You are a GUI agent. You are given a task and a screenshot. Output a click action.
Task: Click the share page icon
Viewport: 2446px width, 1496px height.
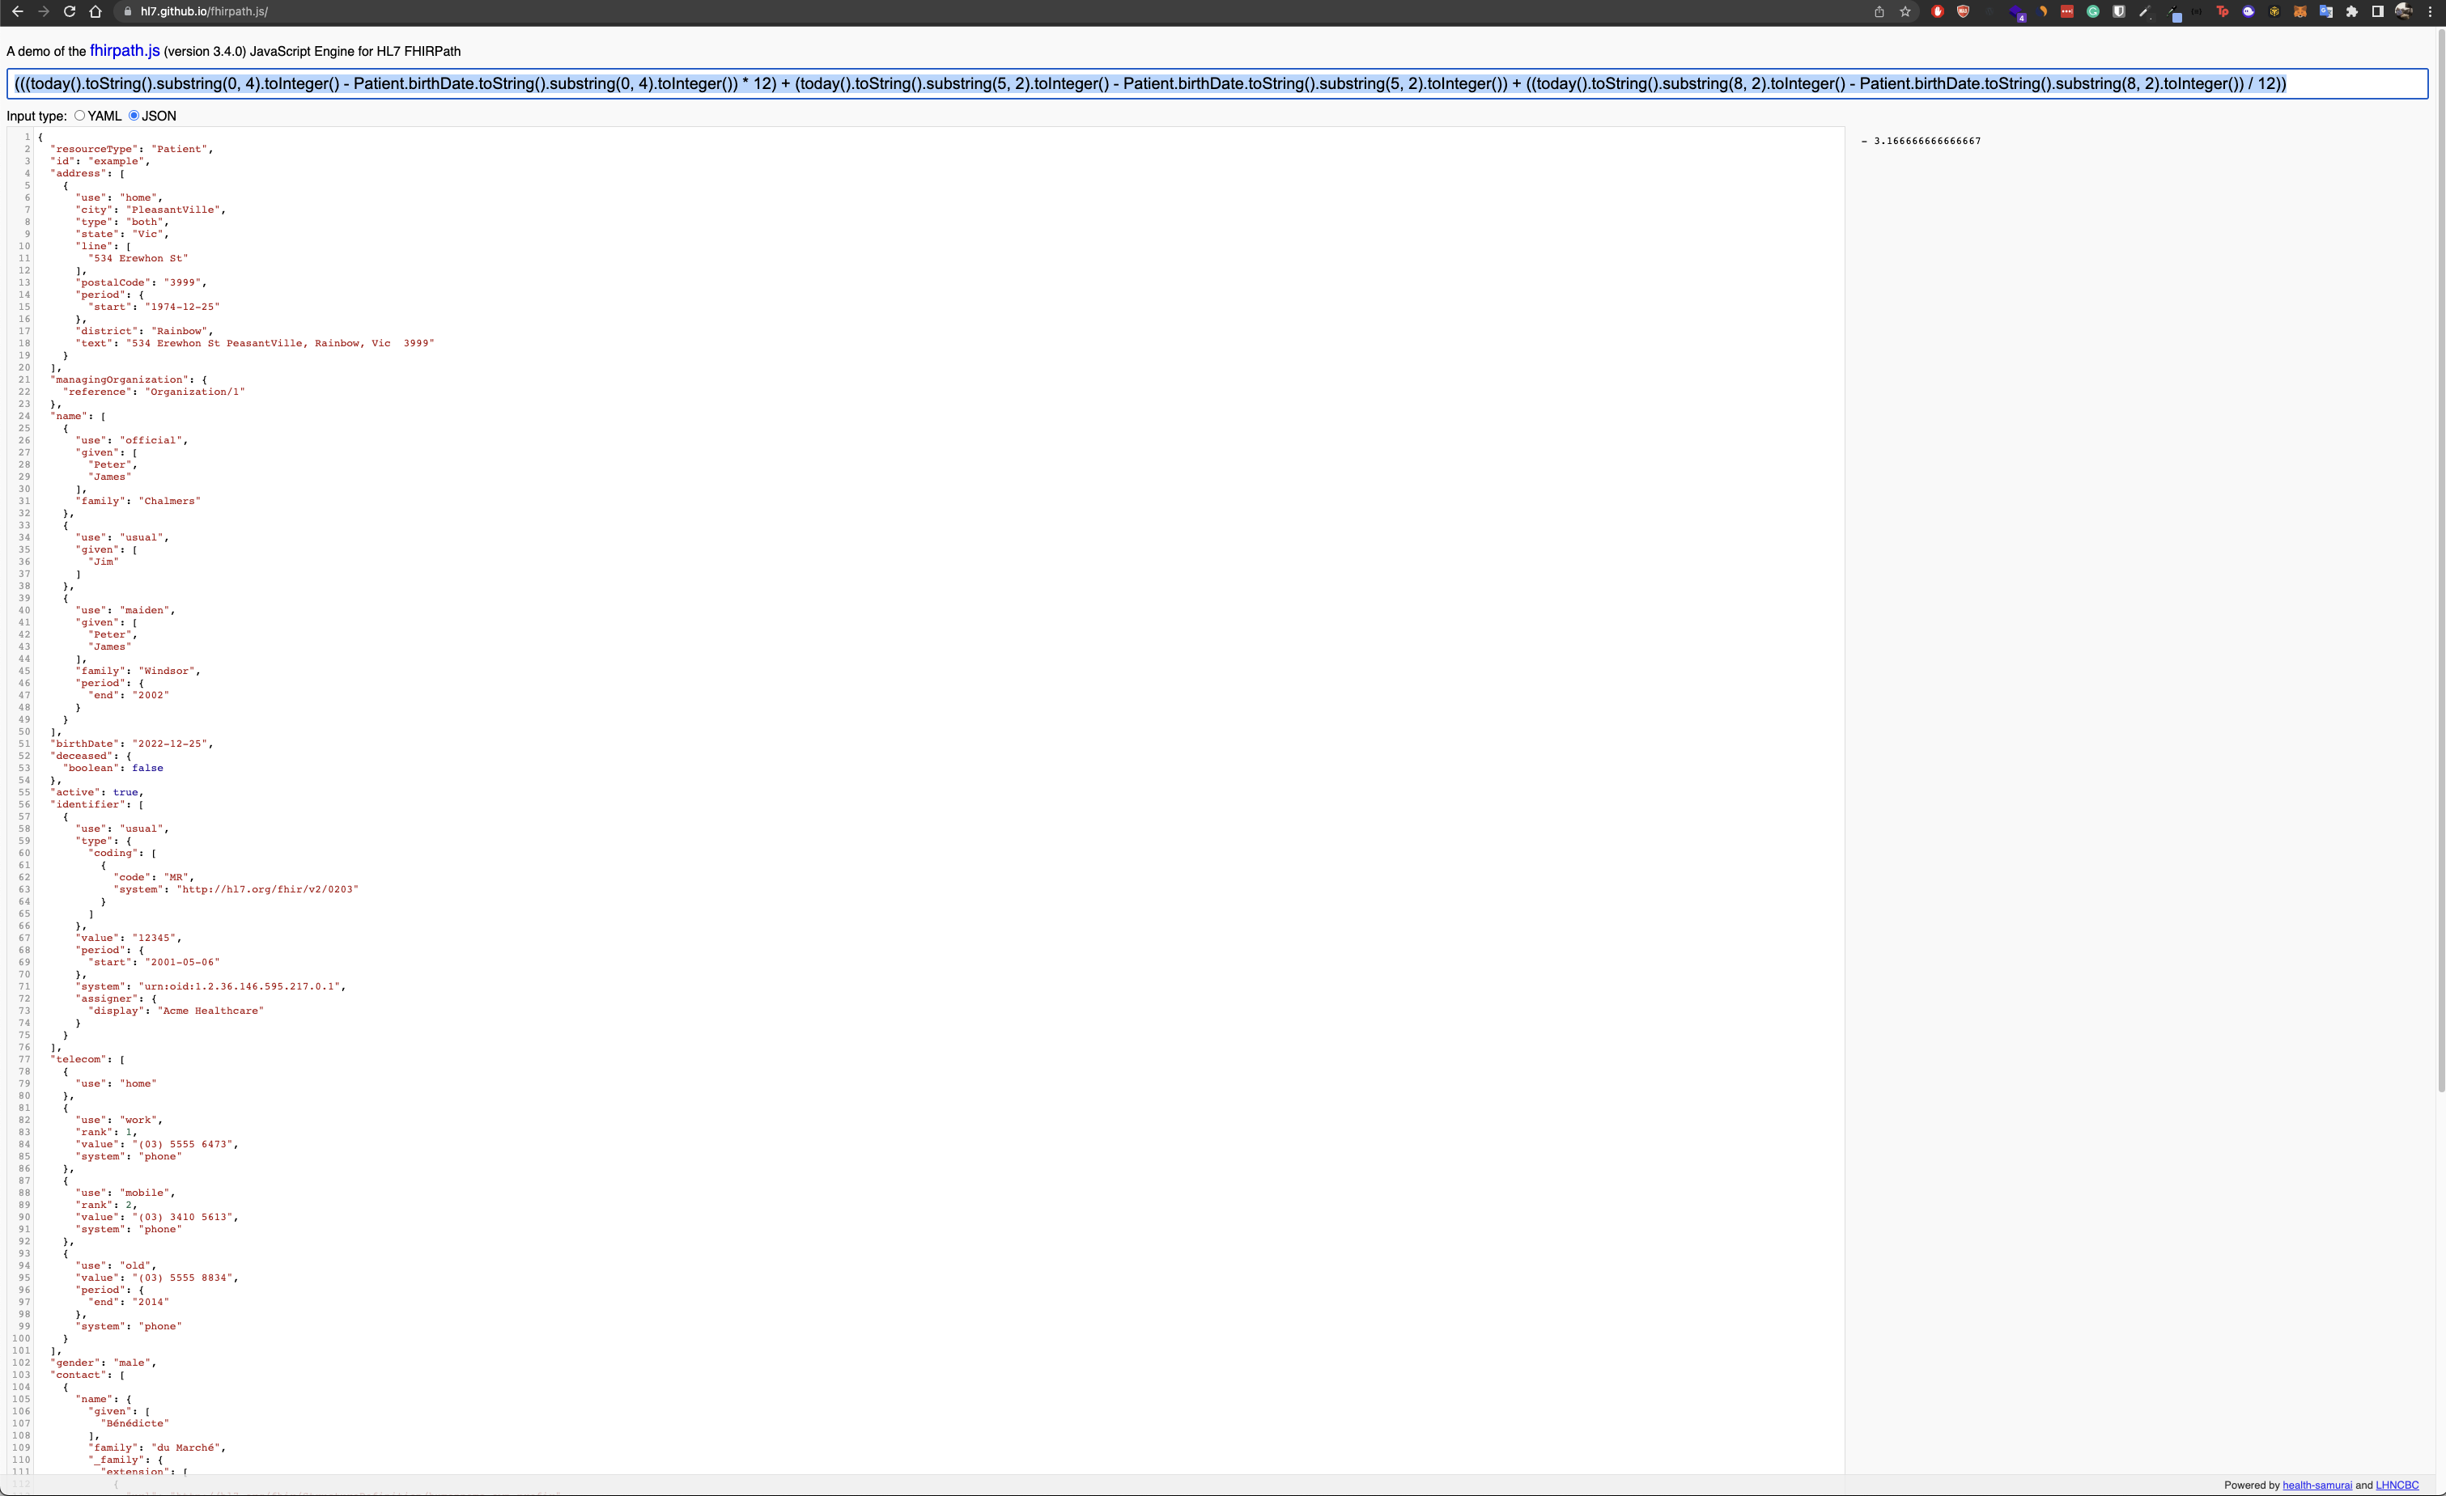[1879, 12]
